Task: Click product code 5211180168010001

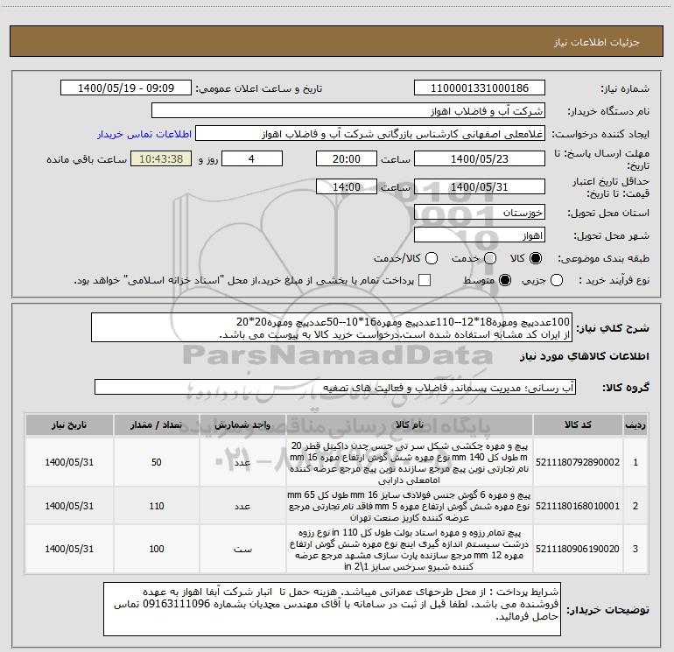Action: coord(578,506)
